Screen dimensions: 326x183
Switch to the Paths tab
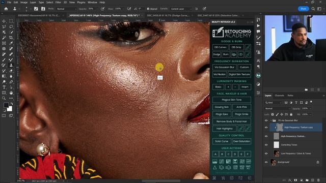point(290,96)
